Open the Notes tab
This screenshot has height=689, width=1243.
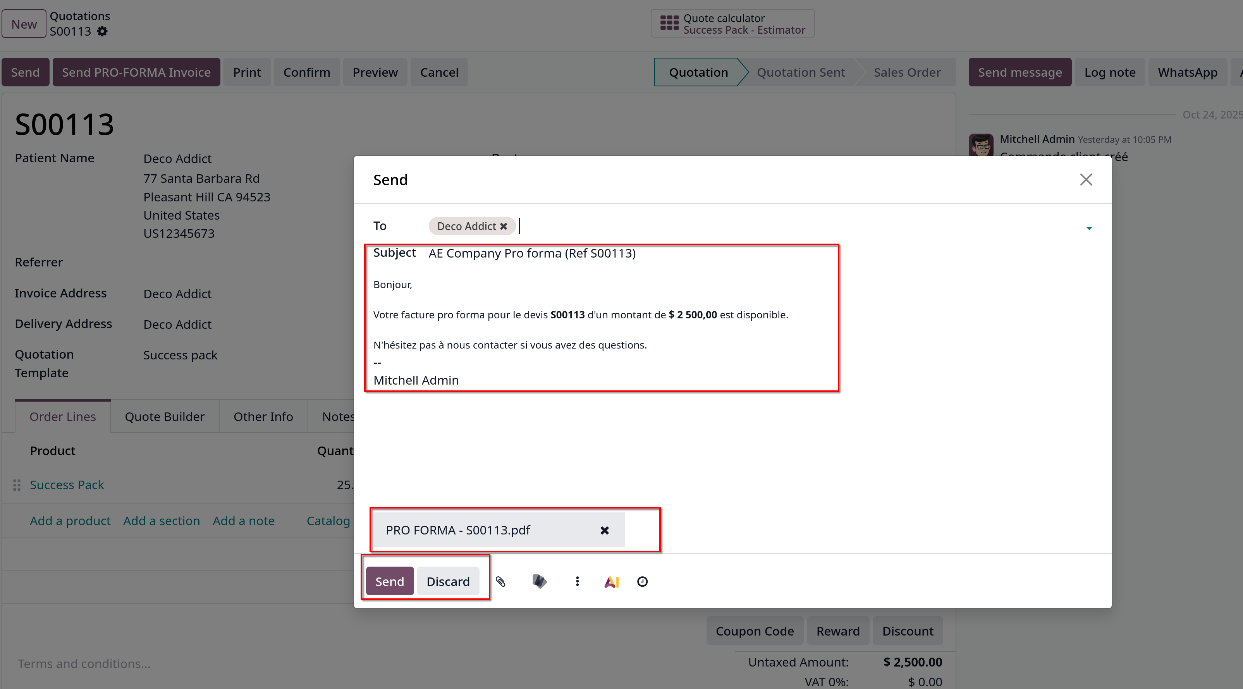pos(338,416)
